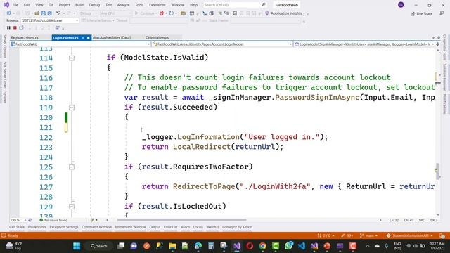The height and width of the screenshot is (253, 450).
Task: Click the LocalRedirect method call text
Action: [x=202, y=147]
